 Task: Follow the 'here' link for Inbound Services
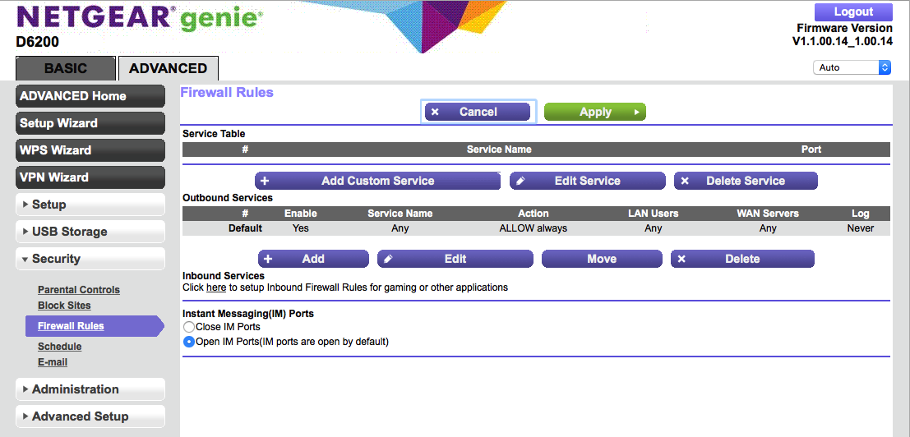point(216,287)
